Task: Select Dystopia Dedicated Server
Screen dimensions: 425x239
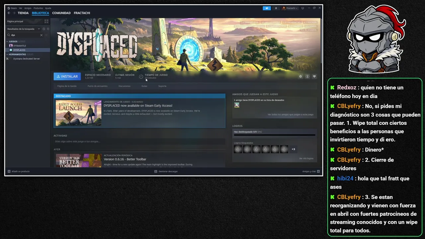Action: 27,59
